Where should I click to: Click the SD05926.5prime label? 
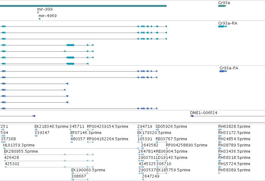coord(171,127)
